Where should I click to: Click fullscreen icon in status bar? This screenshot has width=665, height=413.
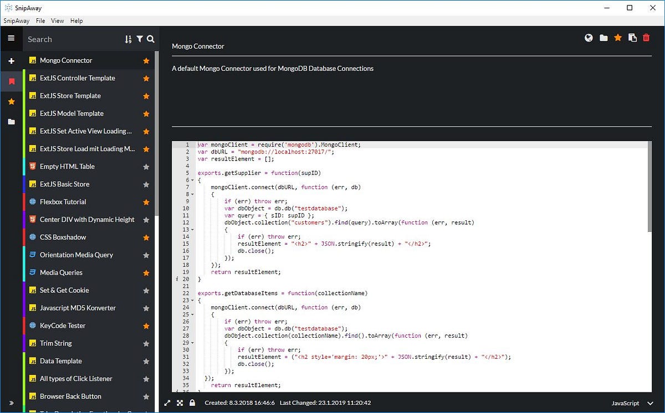point(180,403)
